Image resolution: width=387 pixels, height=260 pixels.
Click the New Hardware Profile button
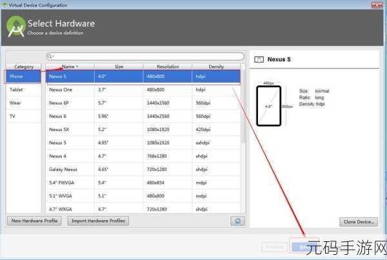[x=34, y=221]
